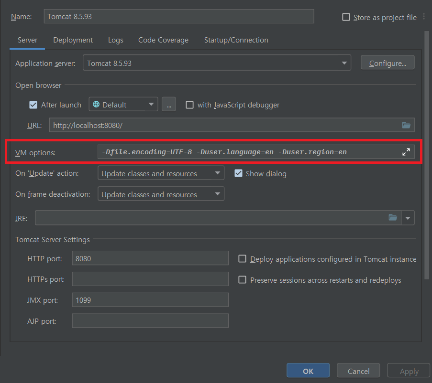Click the JRE input field
The height and width of the screenshot is (383, 432).
218,218
